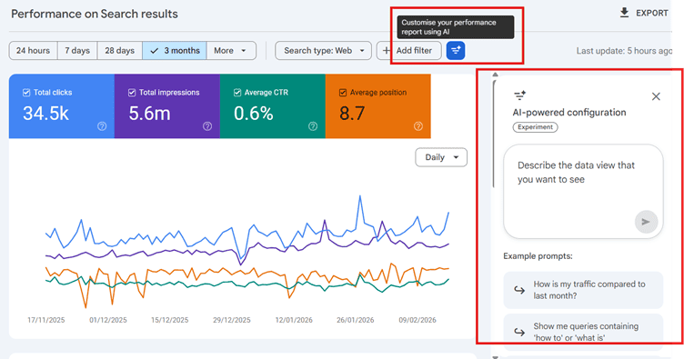Screen dimensions: 684x359
Task: Click the 29/12/2025 axis date label
Action: tap(232, 320)
